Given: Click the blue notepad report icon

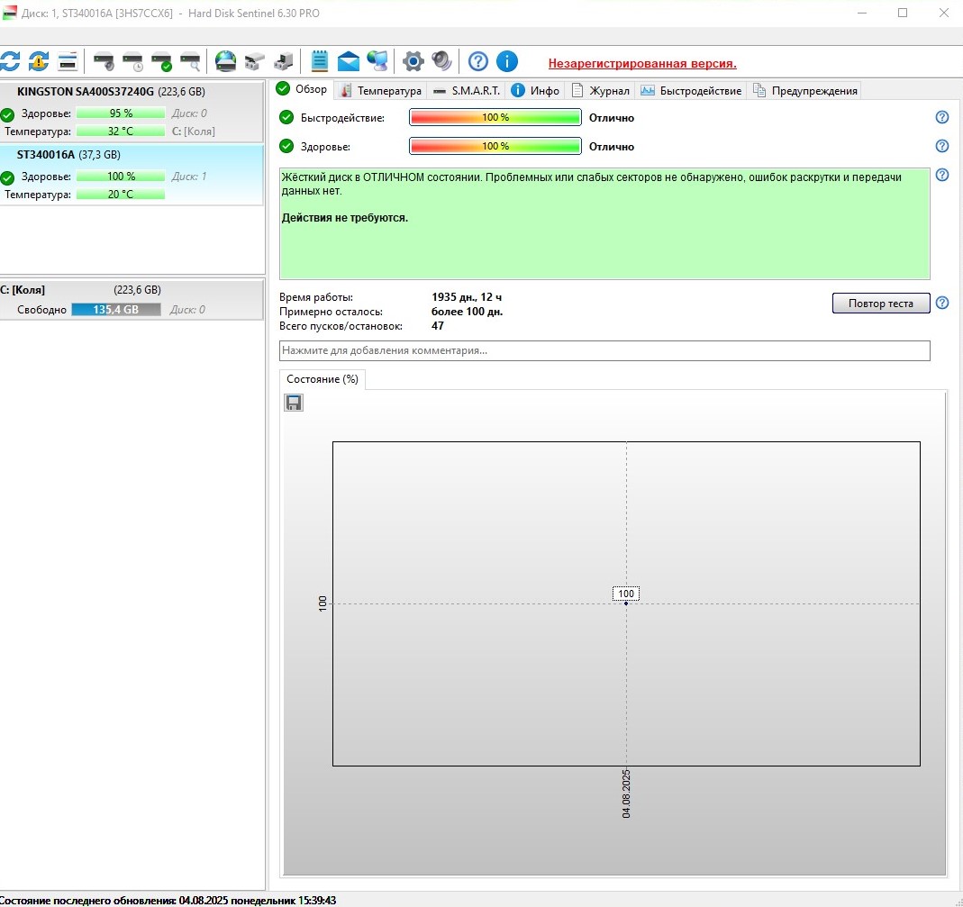Looking at the screenshot, I should [x=319, y=61].
